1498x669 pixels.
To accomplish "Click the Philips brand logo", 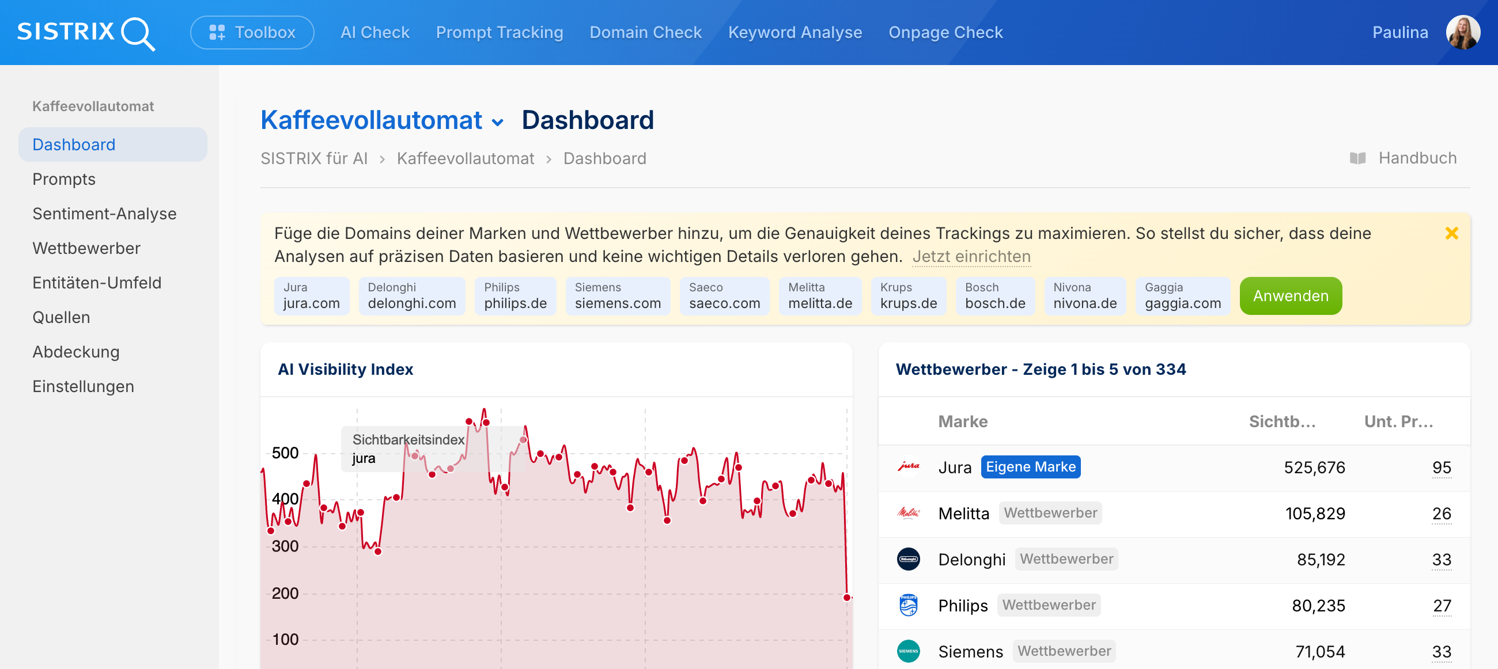I will click(909, 606).
